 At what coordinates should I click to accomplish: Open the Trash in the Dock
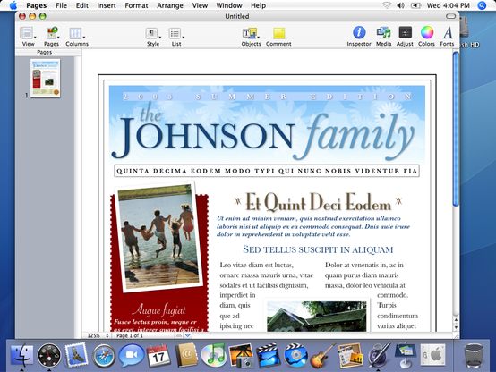pos(474,356)
